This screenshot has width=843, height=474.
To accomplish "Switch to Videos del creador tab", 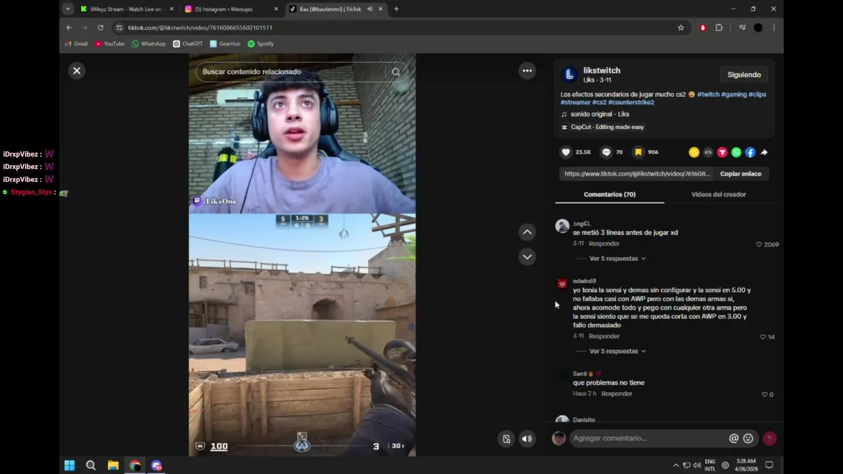I will click(x=719, y=194).
